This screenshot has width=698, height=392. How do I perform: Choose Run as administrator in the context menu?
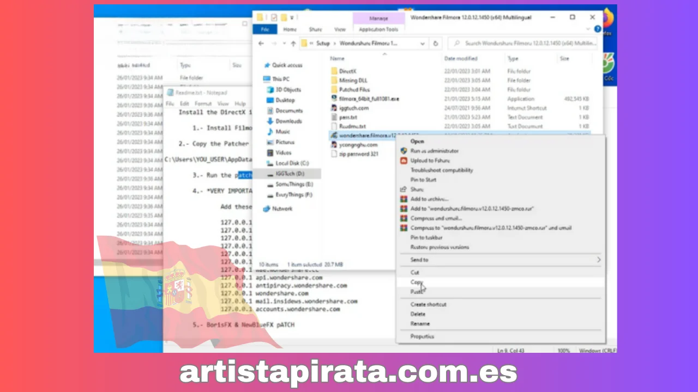click(x=435, y=151)
